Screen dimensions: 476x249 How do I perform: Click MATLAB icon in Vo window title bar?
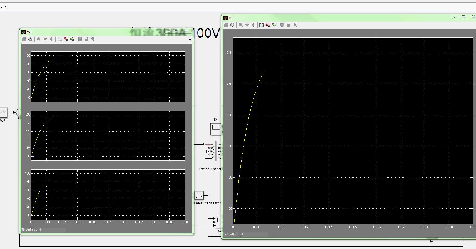[23, 32]
